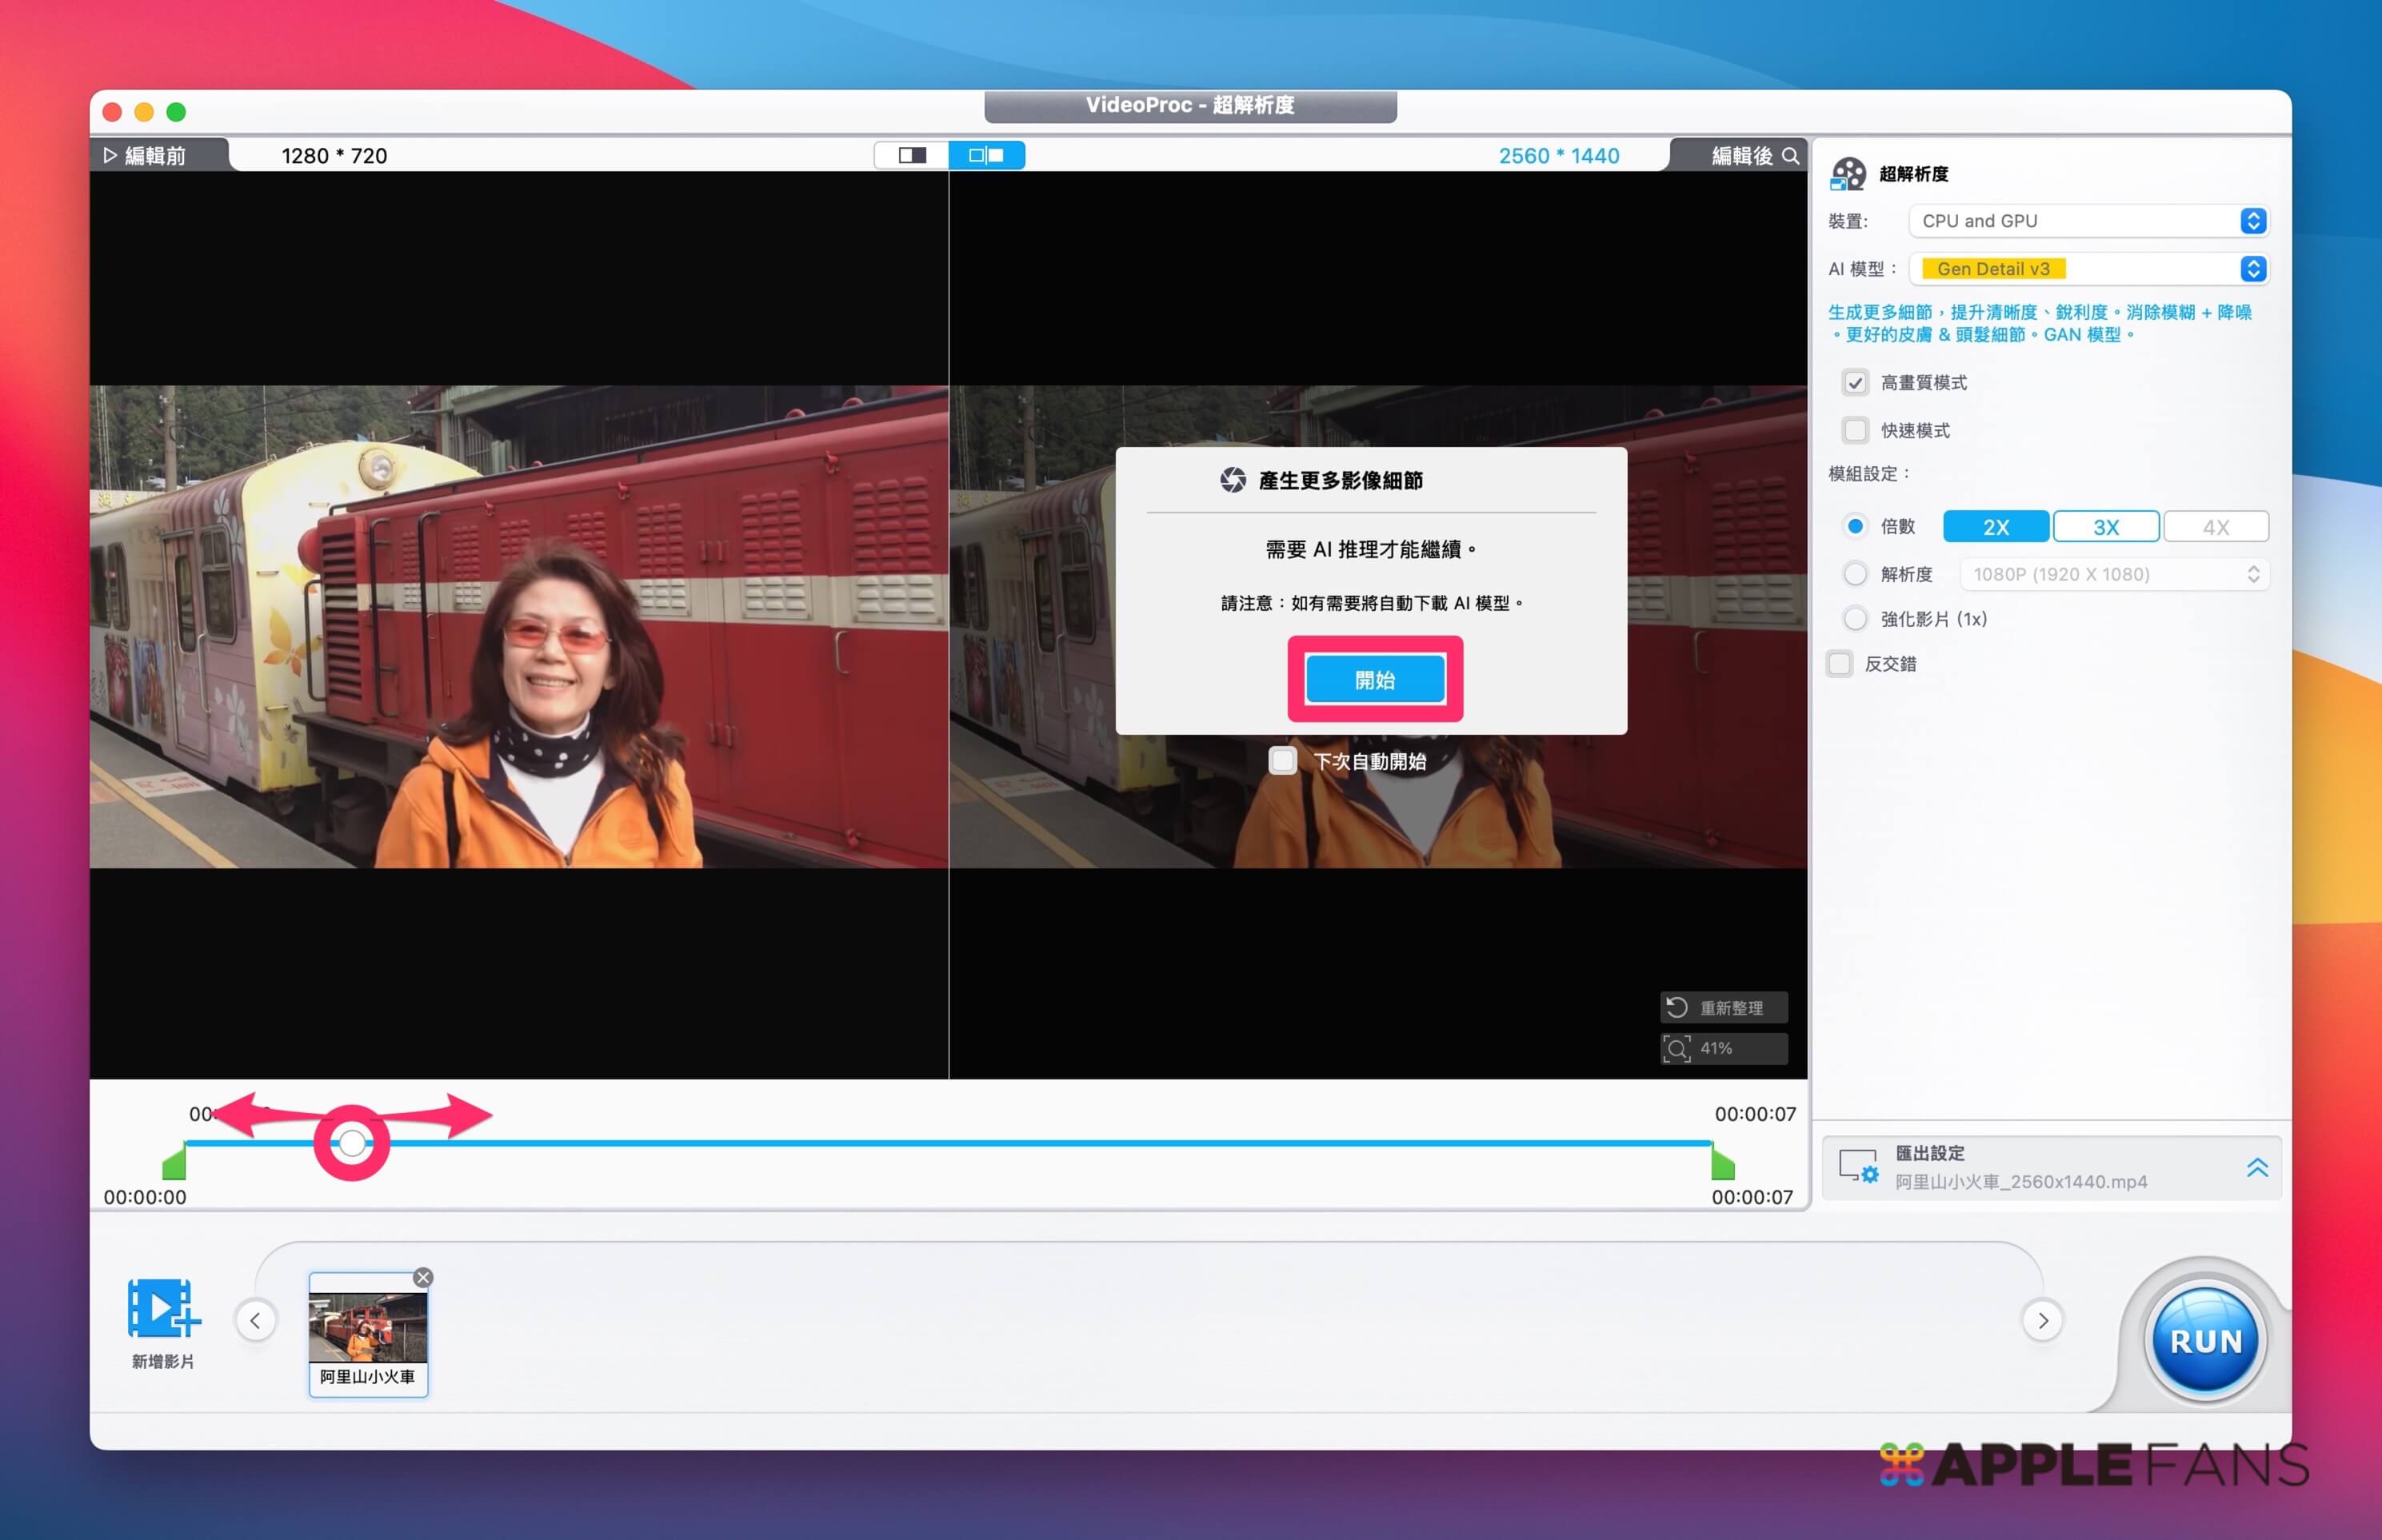Play the 編輯前 original preview

pos(110,156)
